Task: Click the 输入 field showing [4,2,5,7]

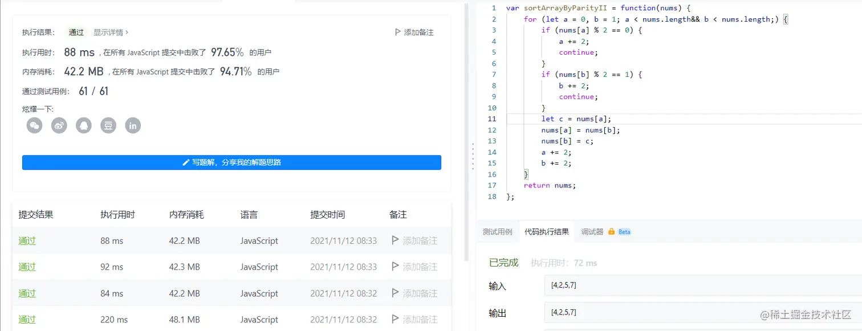Action: coord(703,285)
